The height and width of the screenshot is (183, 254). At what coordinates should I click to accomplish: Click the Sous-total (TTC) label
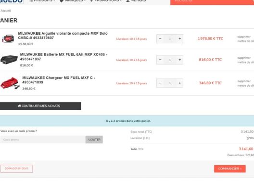(141, 132)
